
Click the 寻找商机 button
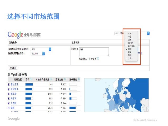(x=13, y=68)
